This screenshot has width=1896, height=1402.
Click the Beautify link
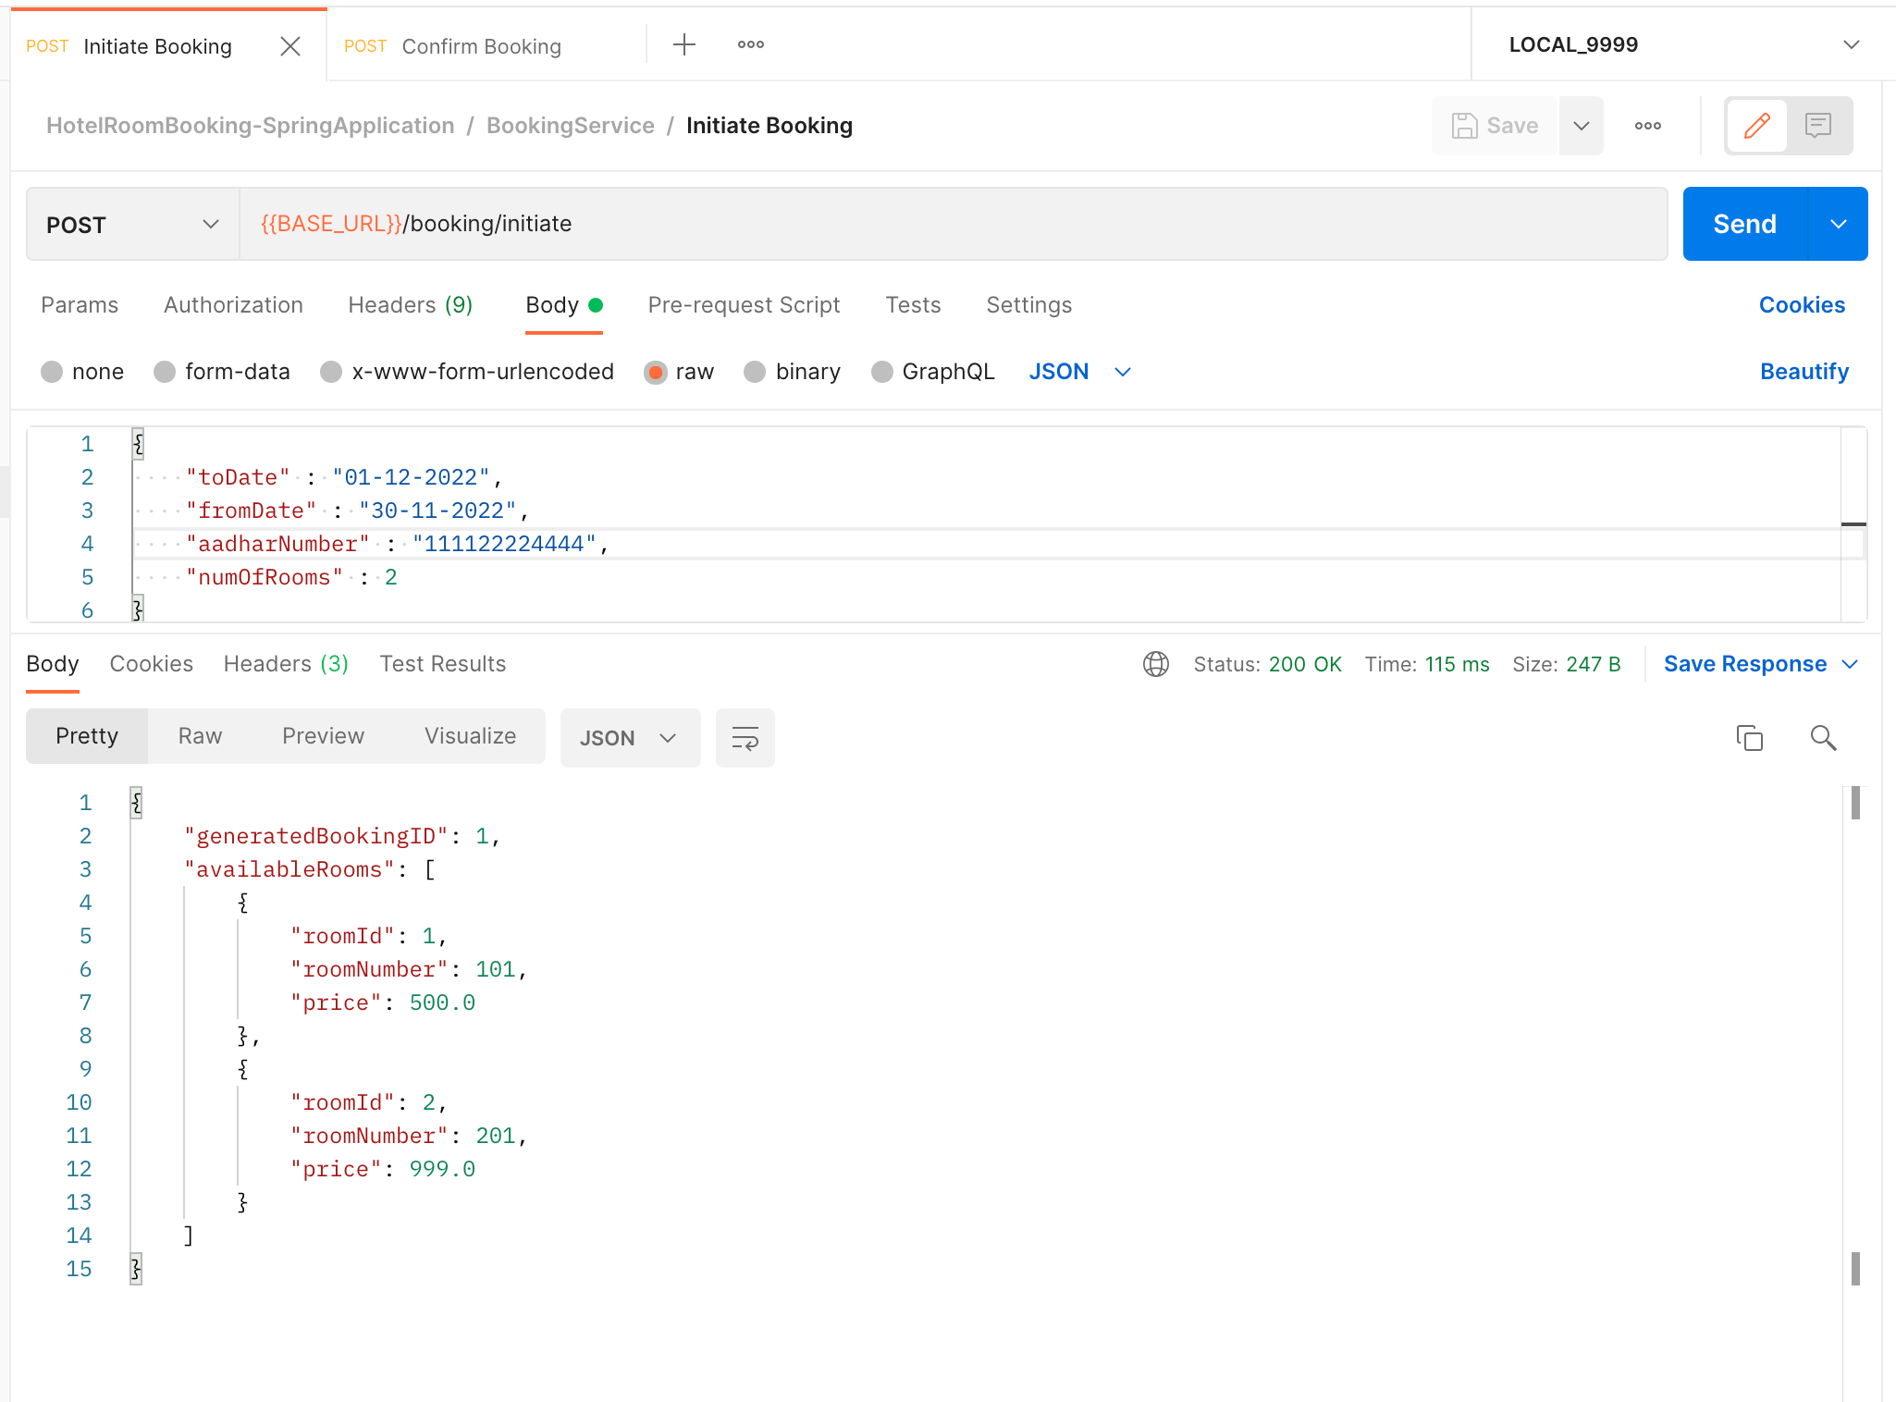(x=1803, y=371)
